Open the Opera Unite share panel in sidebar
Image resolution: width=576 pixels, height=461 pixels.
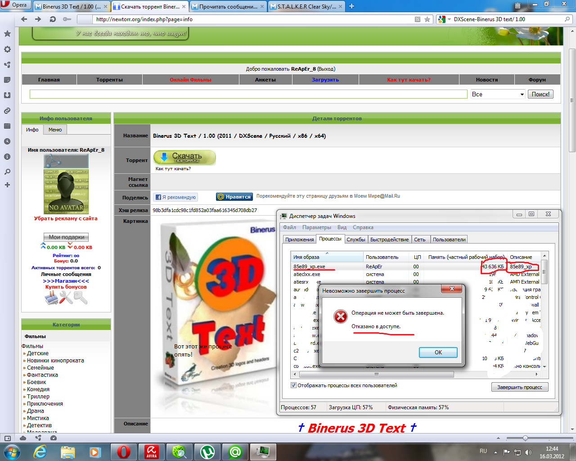point(7,64)
